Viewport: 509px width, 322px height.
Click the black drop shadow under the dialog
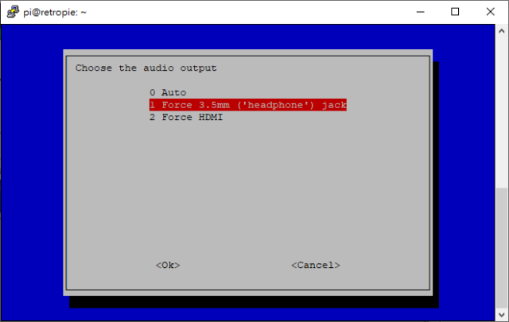coord(253,302)
